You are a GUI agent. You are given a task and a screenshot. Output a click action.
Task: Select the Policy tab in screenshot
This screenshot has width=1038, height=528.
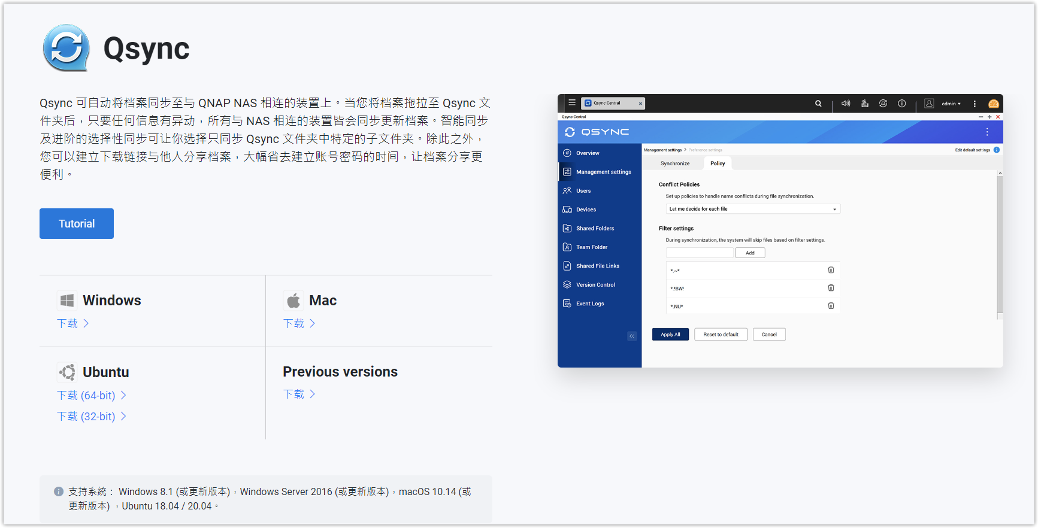(718, 163)
